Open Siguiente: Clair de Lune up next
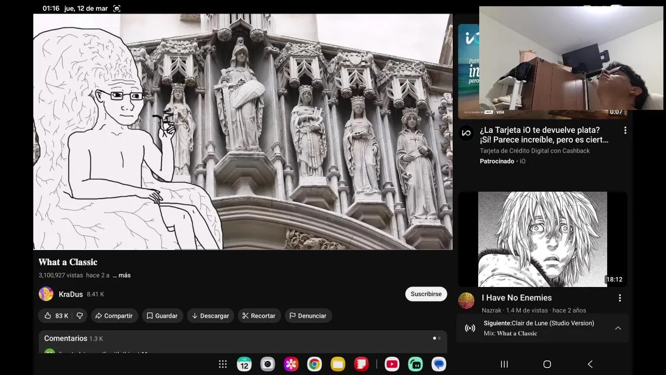Image resolution: width=666 pixels, height=375 pixels. pos(539,323)
